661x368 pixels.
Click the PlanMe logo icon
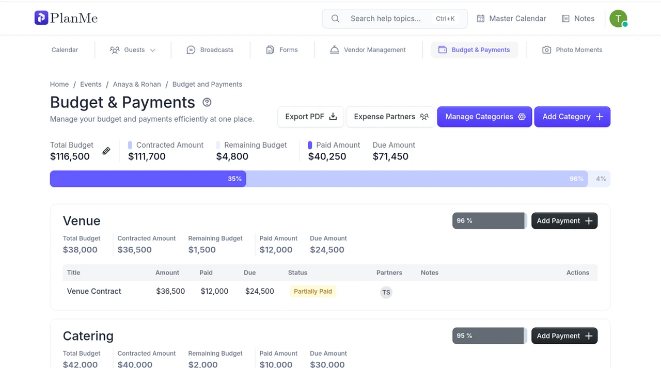[41, 18]
